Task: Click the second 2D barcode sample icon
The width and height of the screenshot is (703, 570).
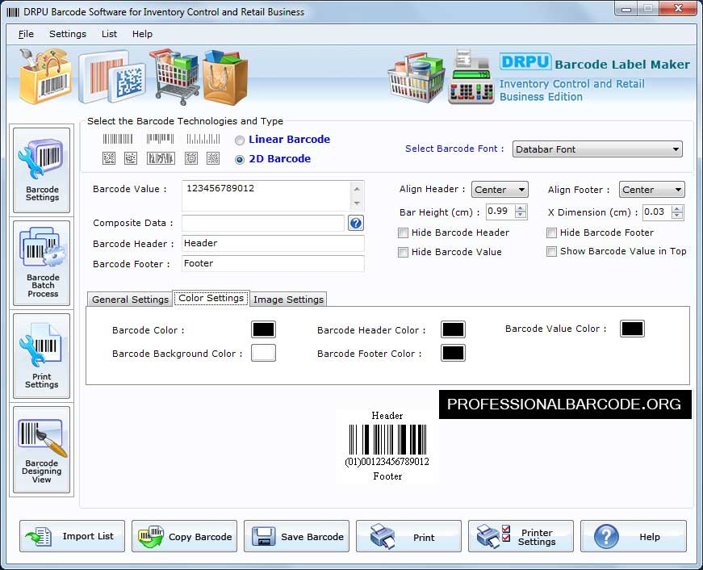Action: point(131,158)
